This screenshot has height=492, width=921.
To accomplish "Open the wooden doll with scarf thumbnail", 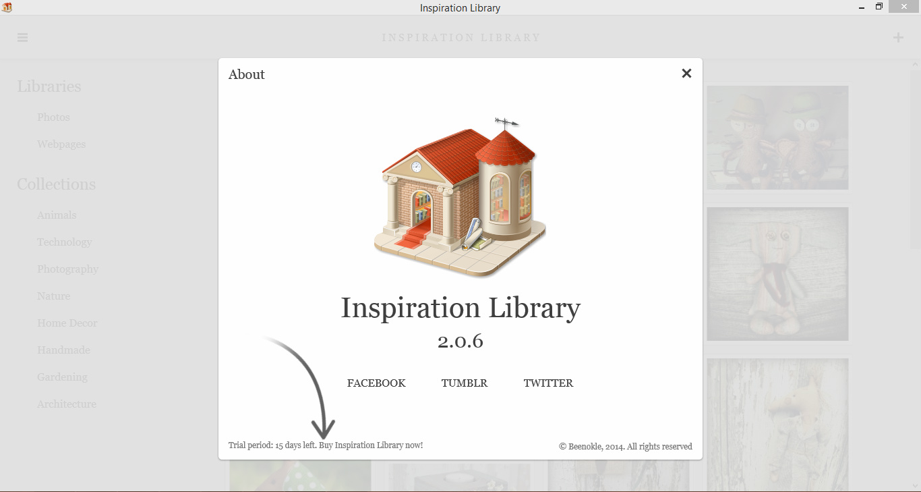I will [x=777, y=273].
